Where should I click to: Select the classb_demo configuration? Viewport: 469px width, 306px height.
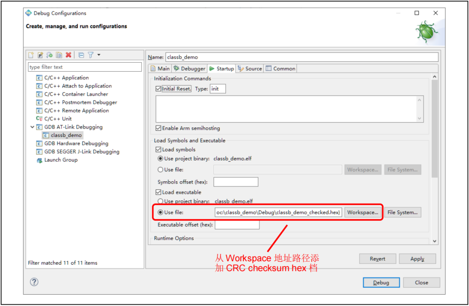pos(63,135)
